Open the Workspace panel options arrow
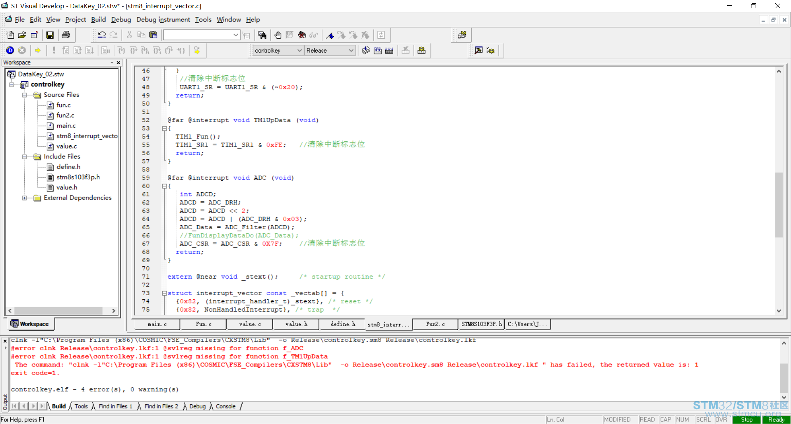 coord(112,63)
